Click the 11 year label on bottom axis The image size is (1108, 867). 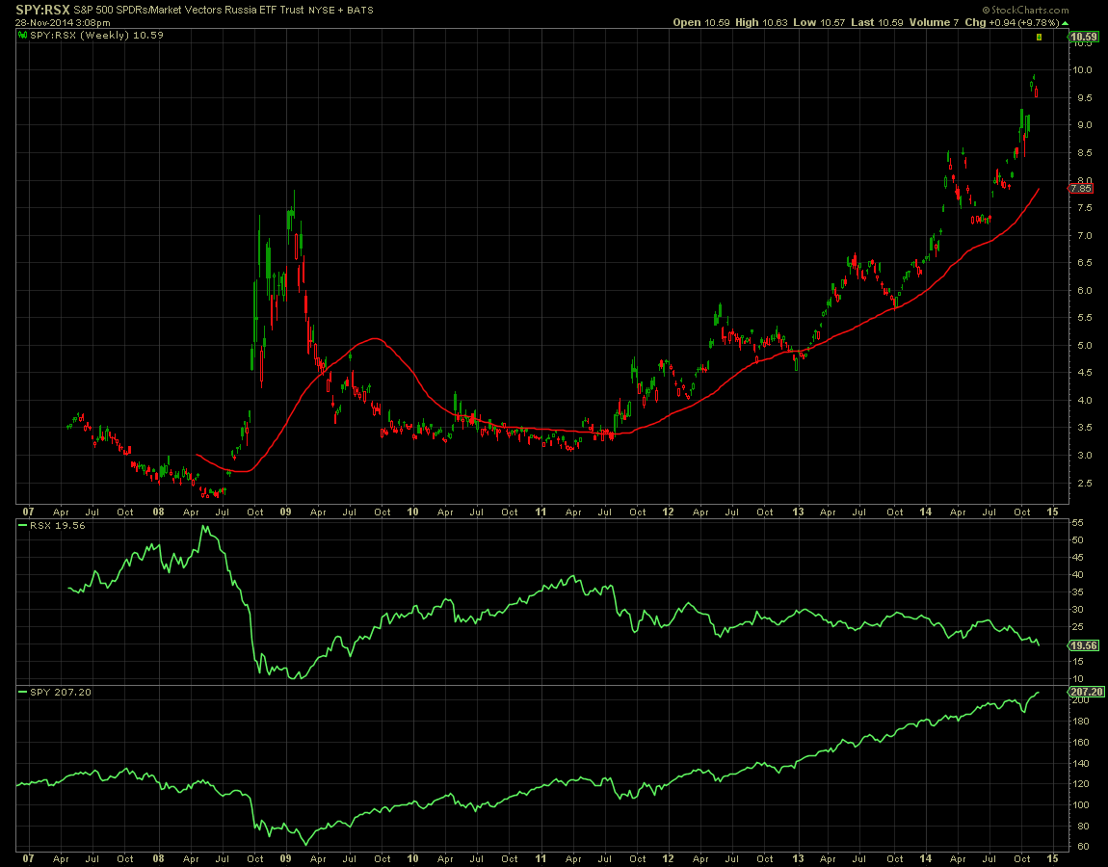pyautogui.click(x=541, y=856)
